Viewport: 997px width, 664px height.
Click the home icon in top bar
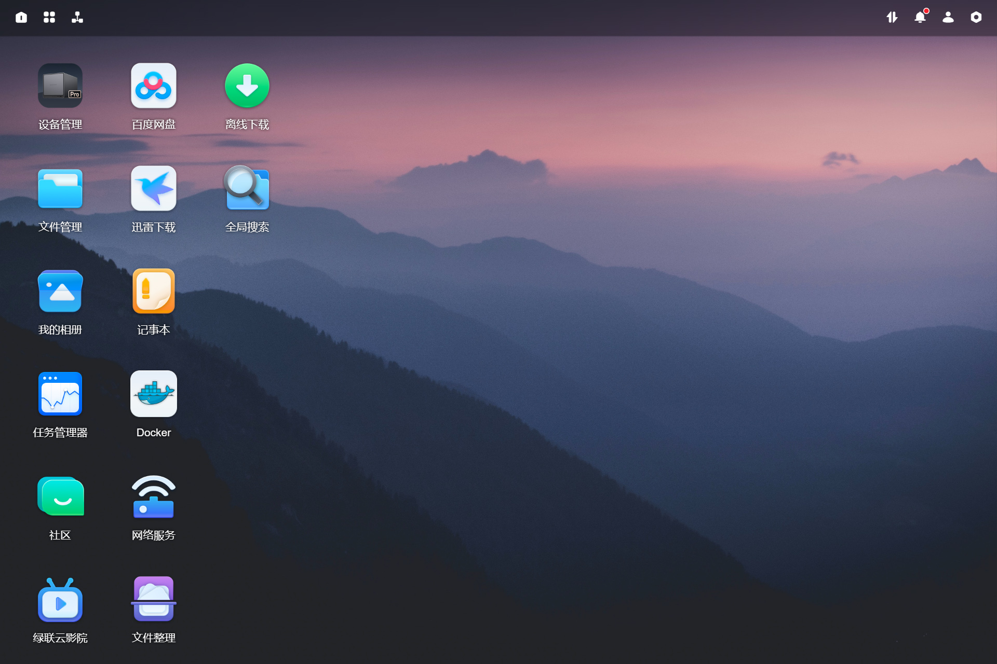pyautogui.click(x=21, y=18)
